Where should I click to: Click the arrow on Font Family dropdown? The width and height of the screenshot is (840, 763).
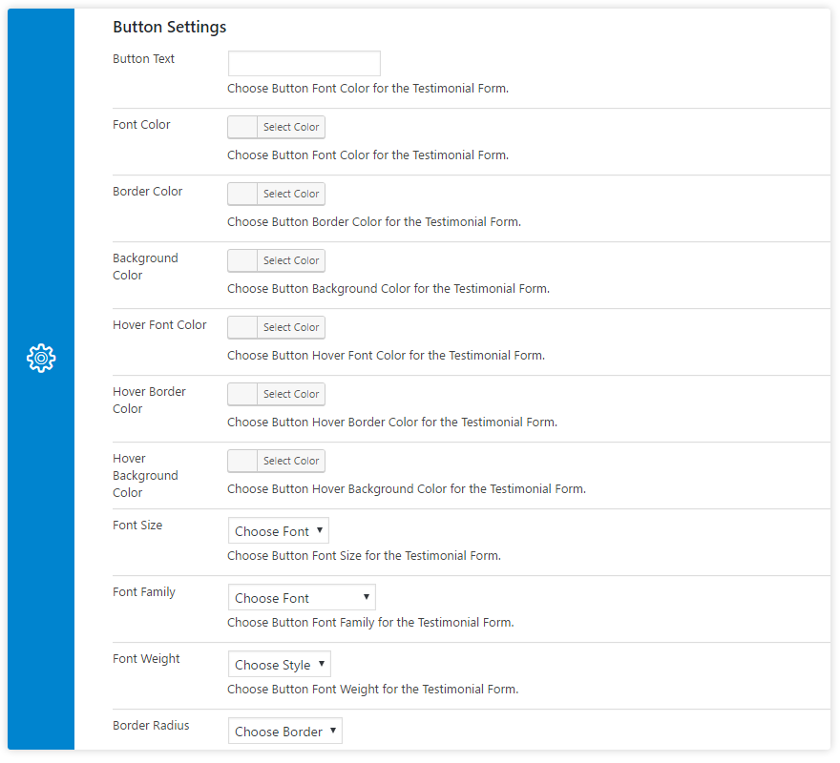(x=367, y=597)
